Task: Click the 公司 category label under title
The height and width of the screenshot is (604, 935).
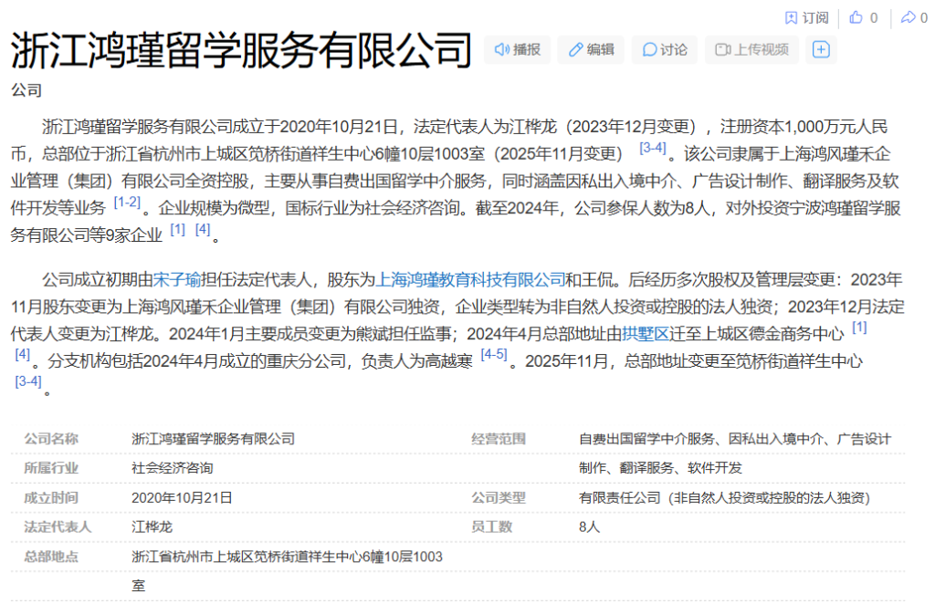Action: tap(26, 90)
